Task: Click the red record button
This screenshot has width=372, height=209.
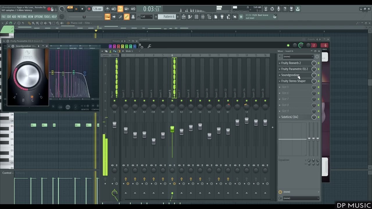Action: [x=89, y=9]
